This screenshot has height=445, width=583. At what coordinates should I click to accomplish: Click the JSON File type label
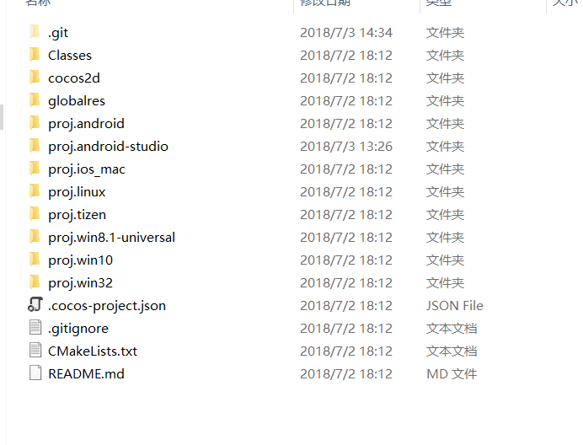point(455,305)
